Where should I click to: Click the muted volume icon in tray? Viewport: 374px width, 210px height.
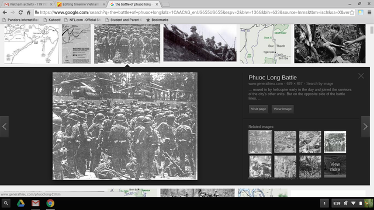(x=345, y=204)
